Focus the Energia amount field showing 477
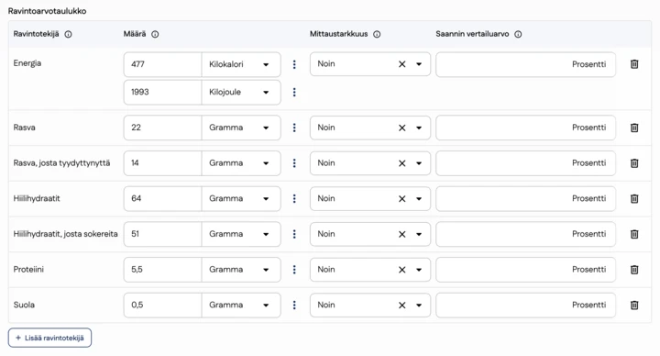Viewport: 660px width, 356px height. pos(162,64)
